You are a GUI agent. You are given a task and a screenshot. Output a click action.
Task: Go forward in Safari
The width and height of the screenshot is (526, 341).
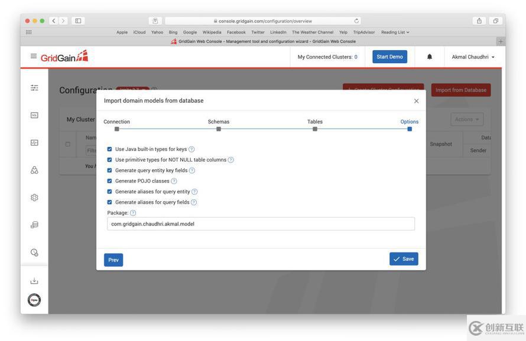(63, 21)
